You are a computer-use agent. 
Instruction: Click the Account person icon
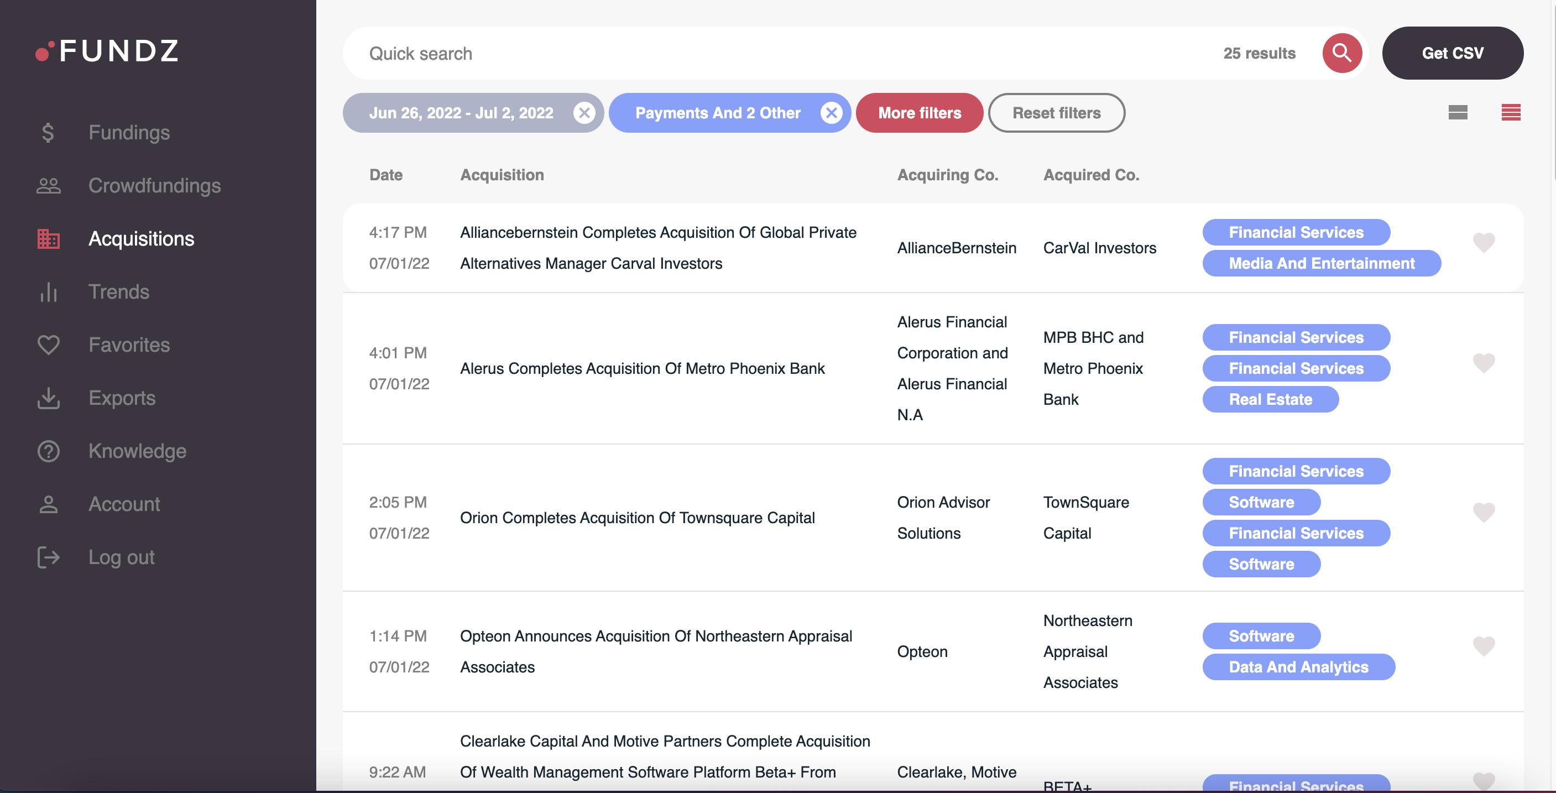48,504
